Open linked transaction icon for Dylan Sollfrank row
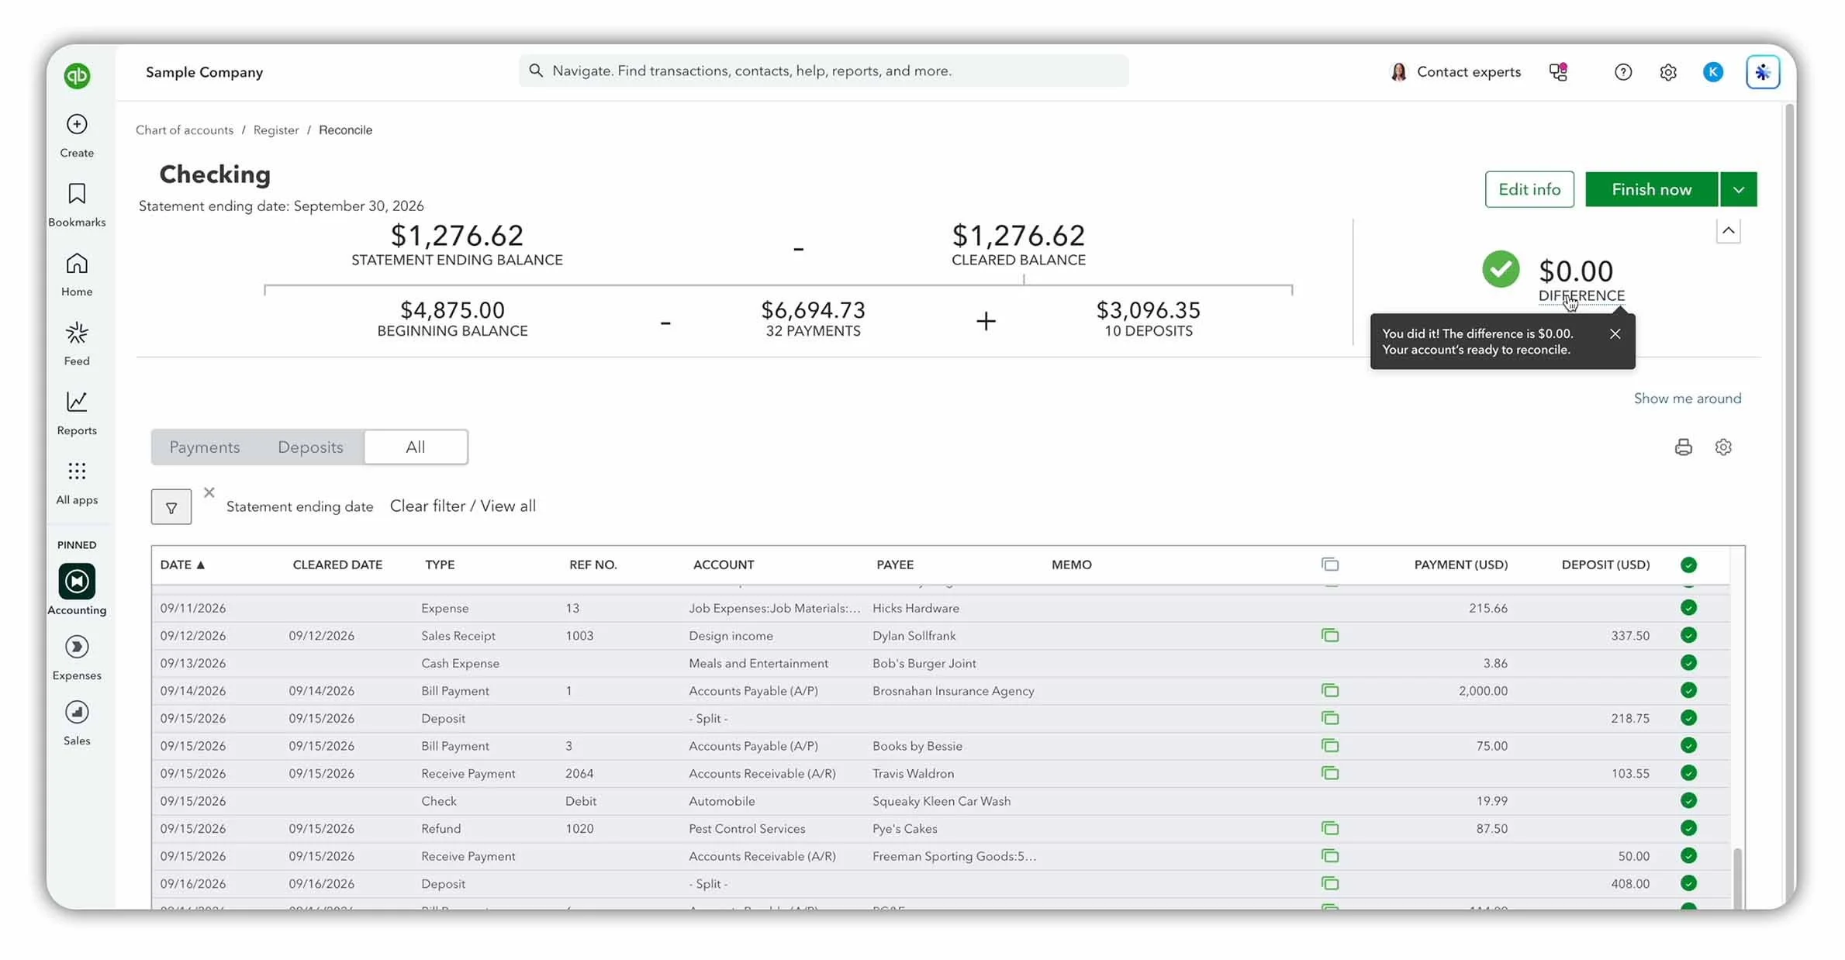The width and height of the screenshot is (1845, 960). [x=1330, y=635]
